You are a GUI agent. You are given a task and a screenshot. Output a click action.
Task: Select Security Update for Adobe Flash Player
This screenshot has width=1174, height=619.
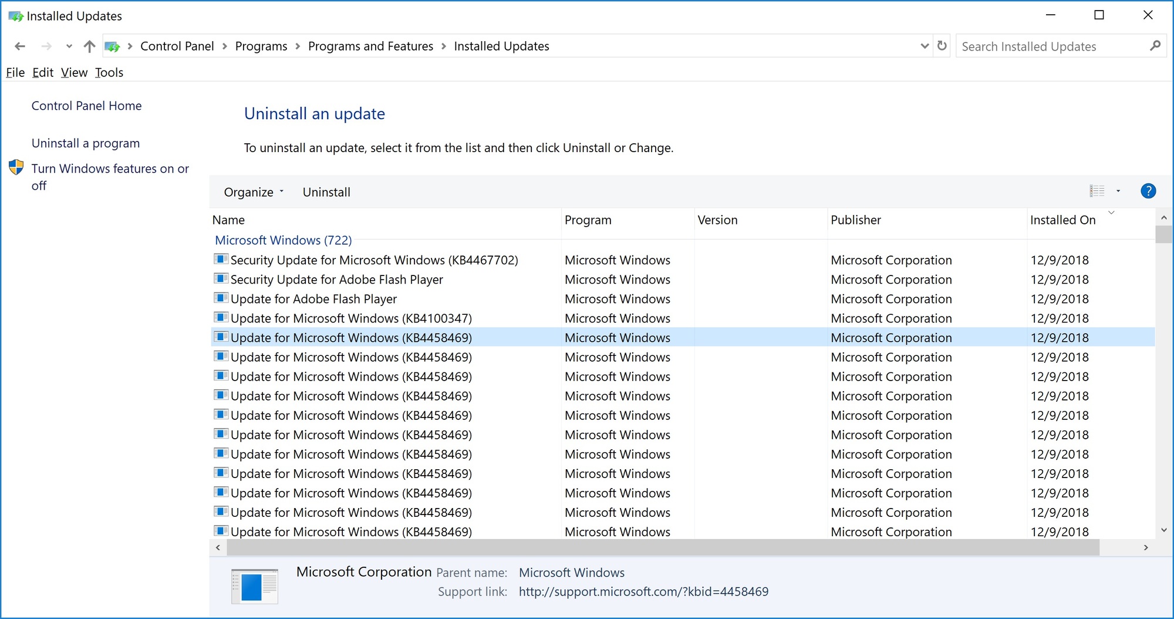[682, 280]
